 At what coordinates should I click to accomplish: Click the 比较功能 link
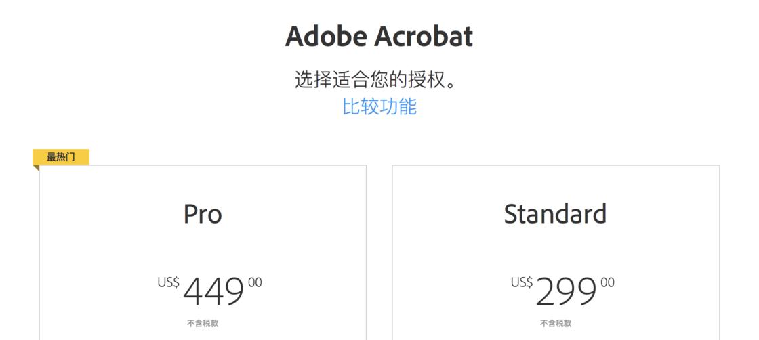point(379,106)
